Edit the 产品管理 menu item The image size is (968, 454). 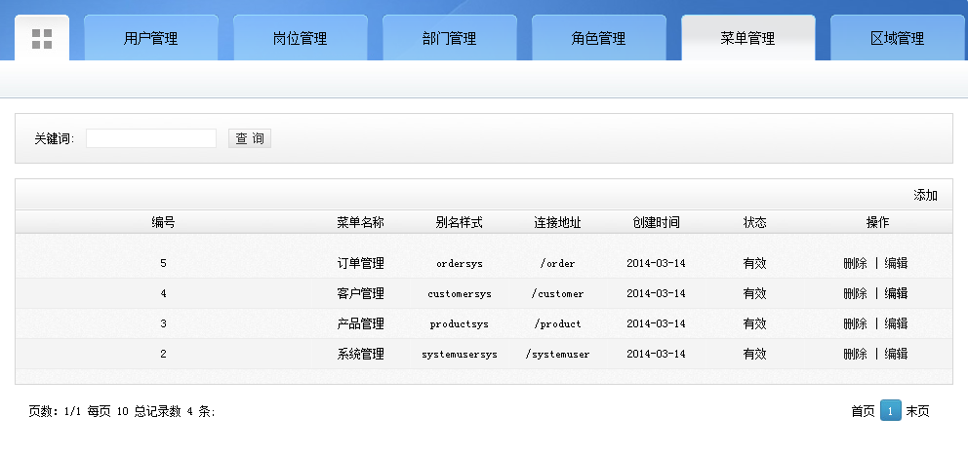[x=896, y=323]
